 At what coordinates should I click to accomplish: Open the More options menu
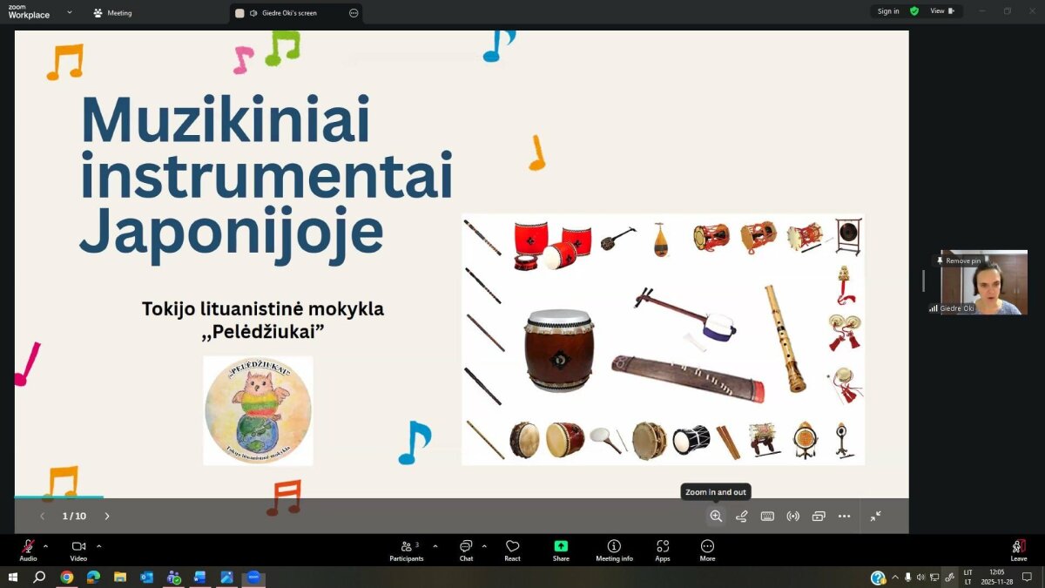(x=707, y=550)
